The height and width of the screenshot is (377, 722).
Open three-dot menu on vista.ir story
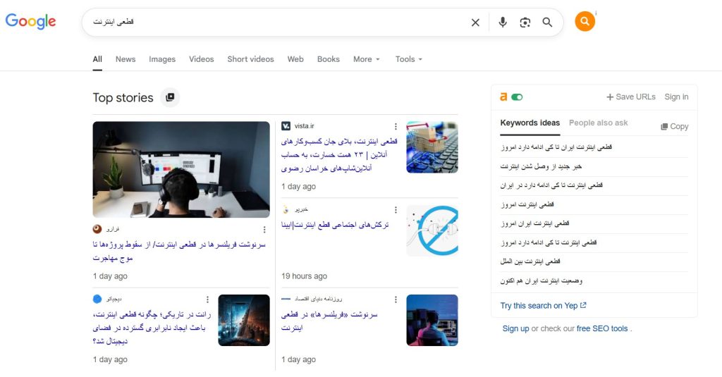[x=396, y=126]
